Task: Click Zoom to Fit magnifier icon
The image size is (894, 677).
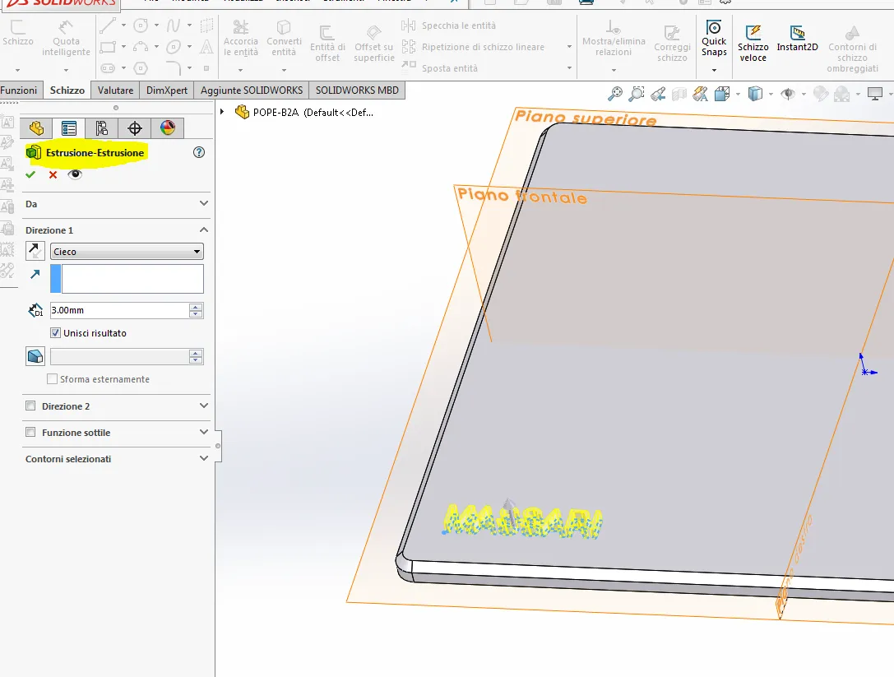Action: click(x=615, y=94)
